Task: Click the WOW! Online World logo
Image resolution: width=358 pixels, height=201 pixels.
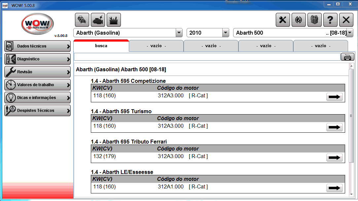Action: (x=37, y=24)
